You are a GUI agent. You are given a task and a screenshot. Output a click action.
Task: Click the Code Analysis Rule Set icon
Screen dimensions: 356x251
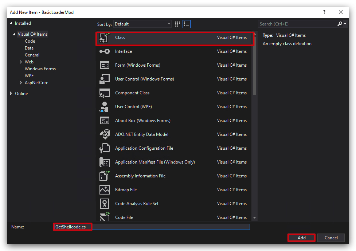105,204
